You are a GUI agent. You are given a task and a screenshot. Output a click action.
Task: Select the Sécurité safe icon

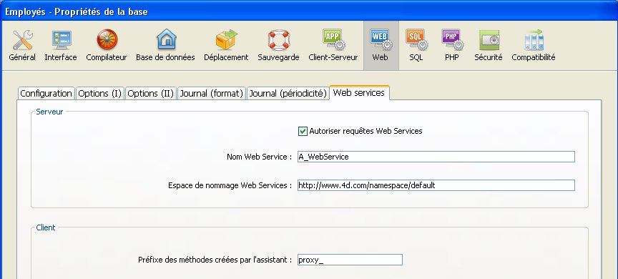coord(489,40)
